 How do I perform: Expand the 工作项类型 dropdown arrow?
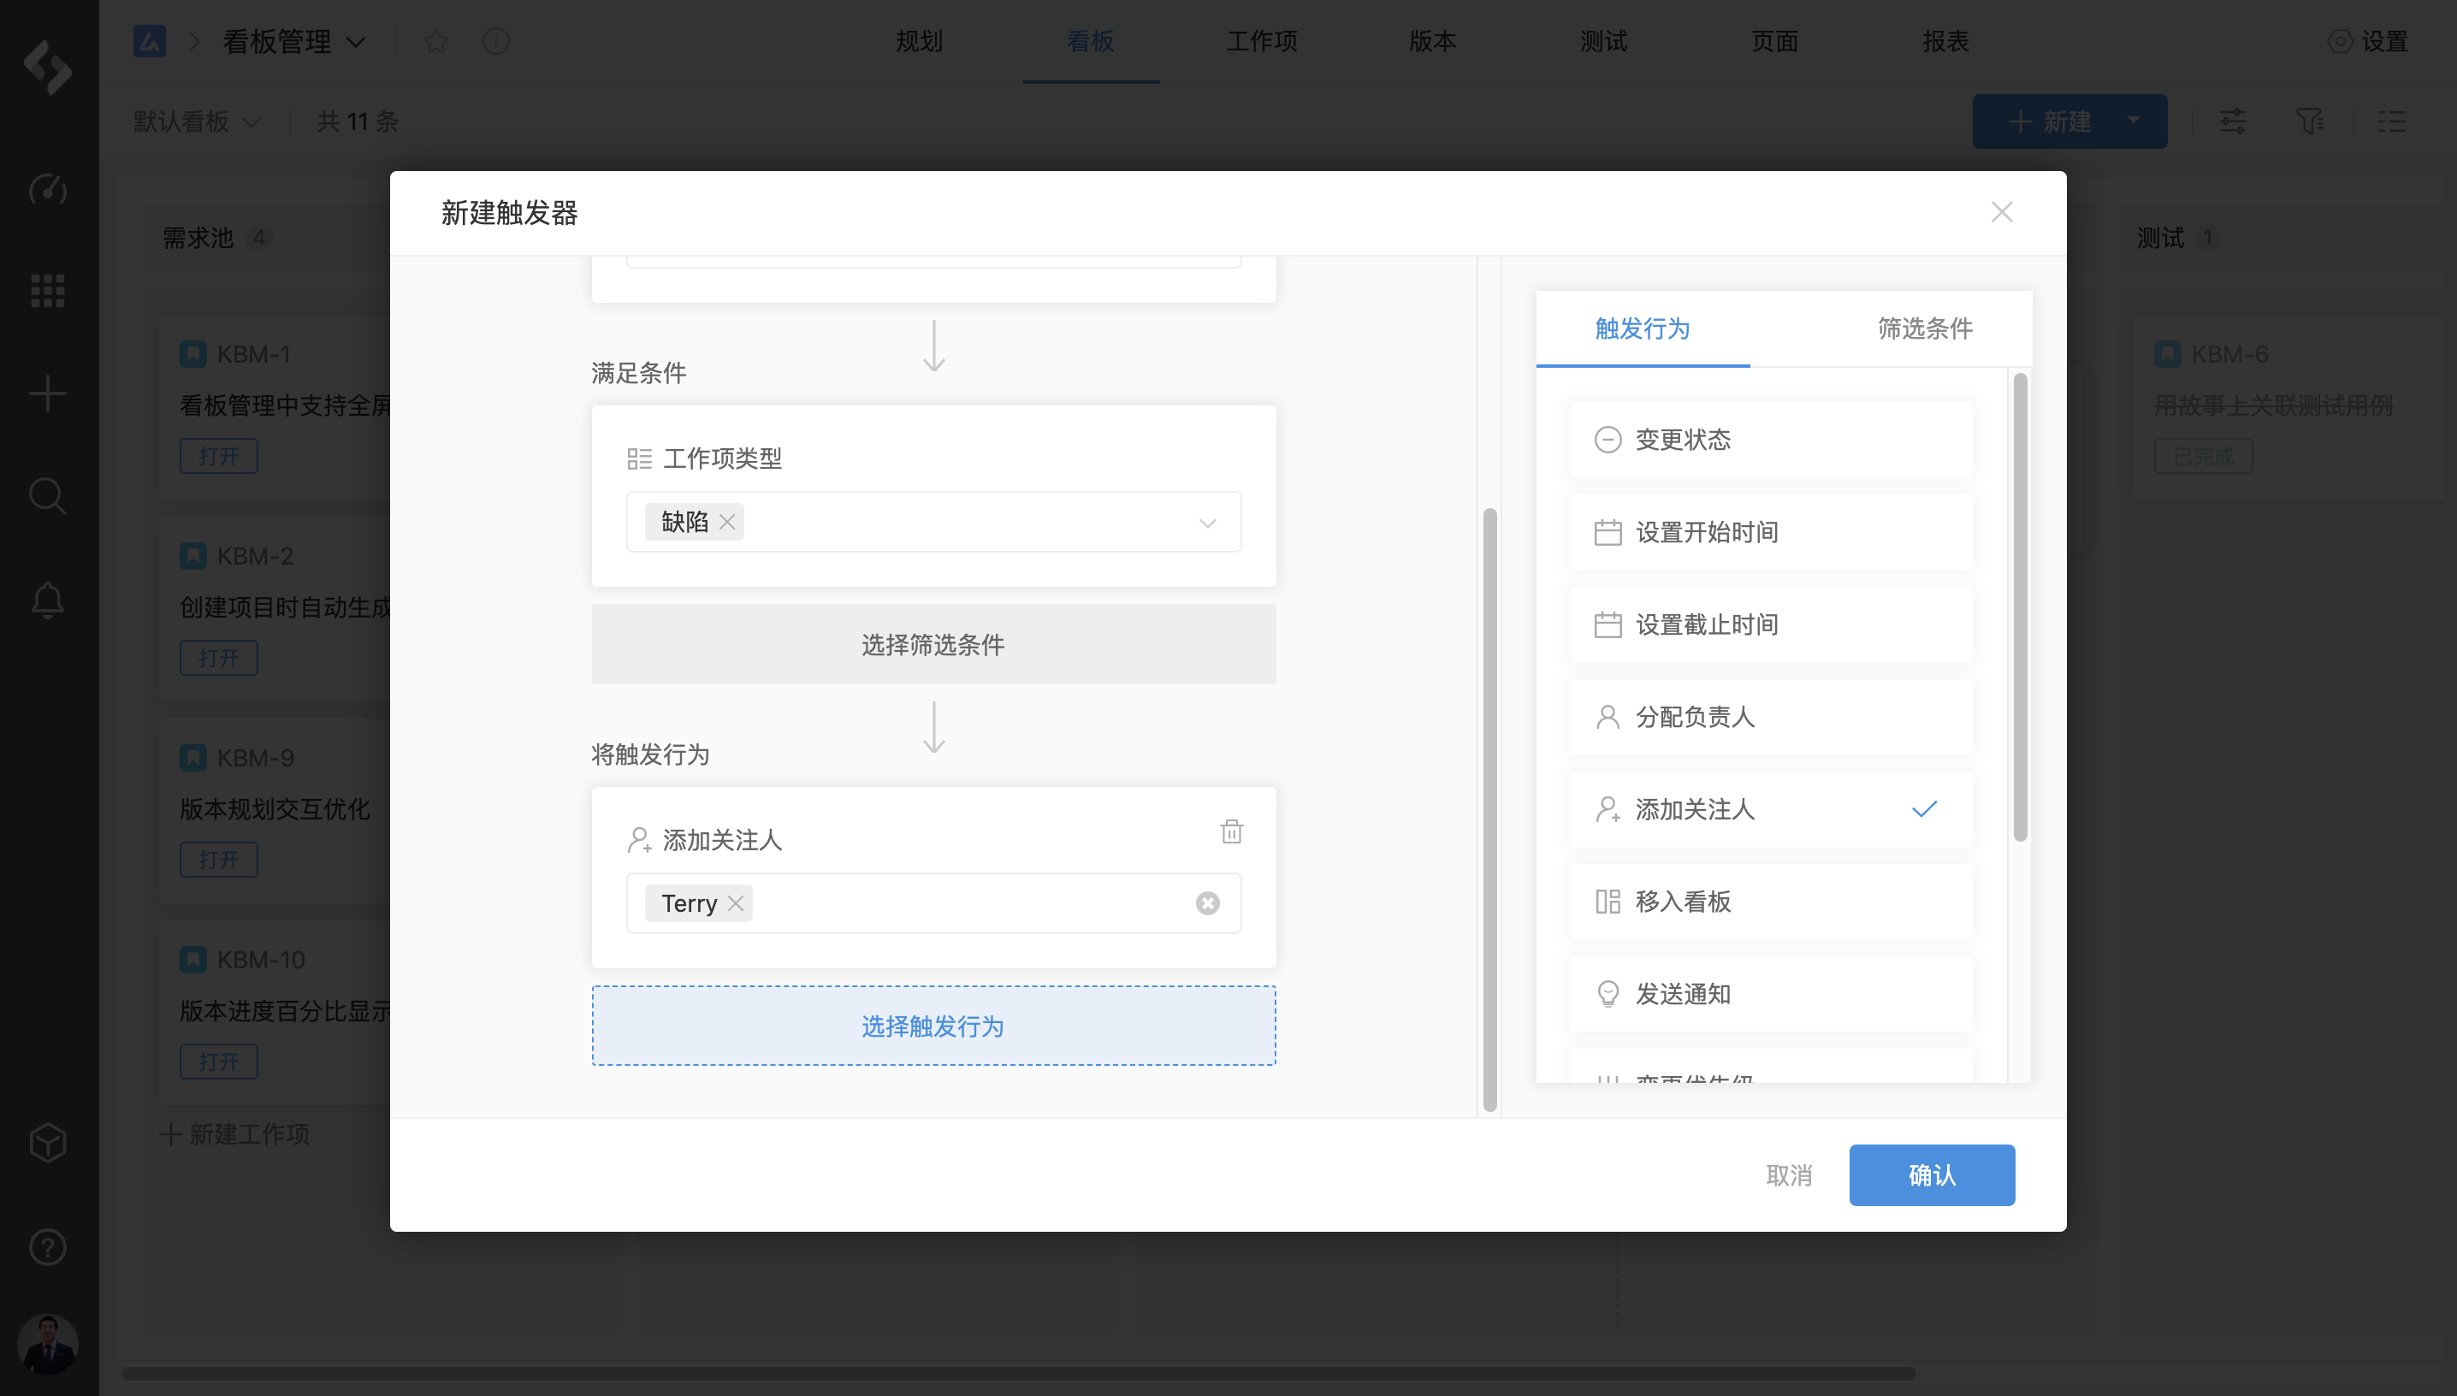[x=1207, y=523]
